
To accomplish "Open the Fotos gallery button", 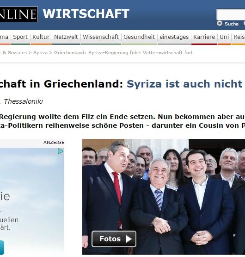I will pos(114,239).
